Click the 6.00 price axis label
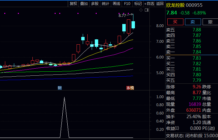This screenshot has height=140, width=218. tap(160, 57)
